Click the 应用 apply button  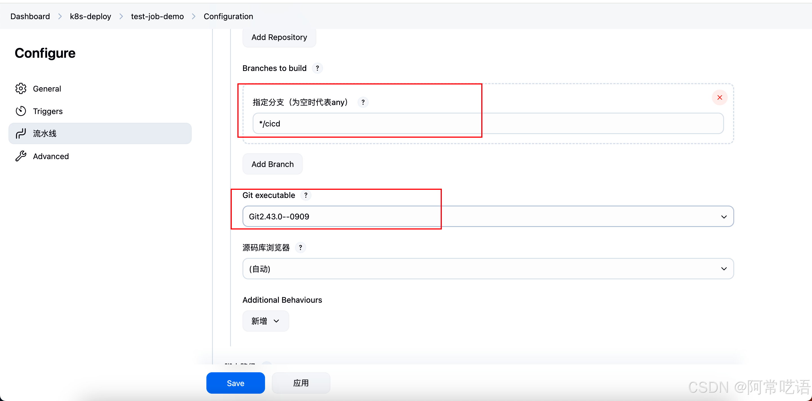(301, 383)
